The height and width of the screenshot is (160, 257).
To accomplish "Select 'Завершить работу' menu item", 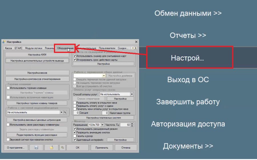I will point(188,102).
